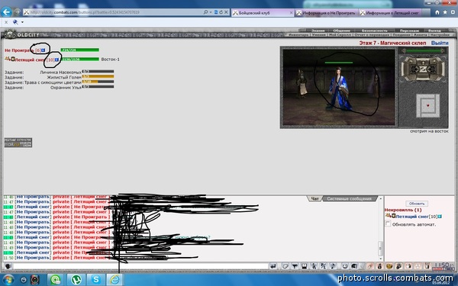
Task: Open the smiley face picker
Action: point(345,266)
